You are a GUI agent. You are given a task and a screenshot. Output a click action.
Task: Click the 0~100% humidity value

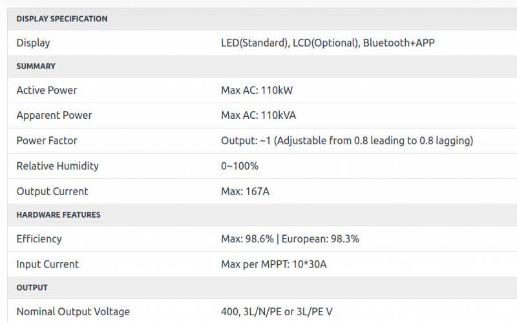pyautogui.click(x=239, y=166)
